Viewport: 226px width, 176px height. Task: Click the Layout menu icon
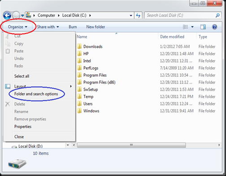point(8,86)
